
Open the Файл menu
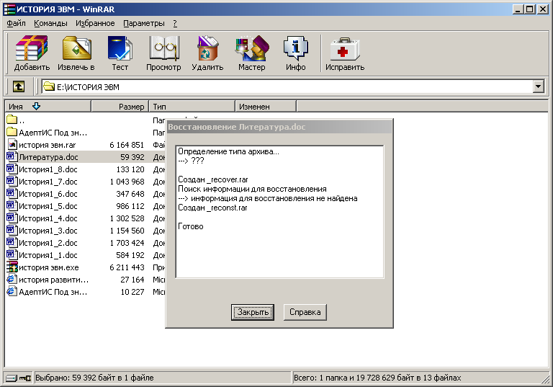(x=17, y=23)
